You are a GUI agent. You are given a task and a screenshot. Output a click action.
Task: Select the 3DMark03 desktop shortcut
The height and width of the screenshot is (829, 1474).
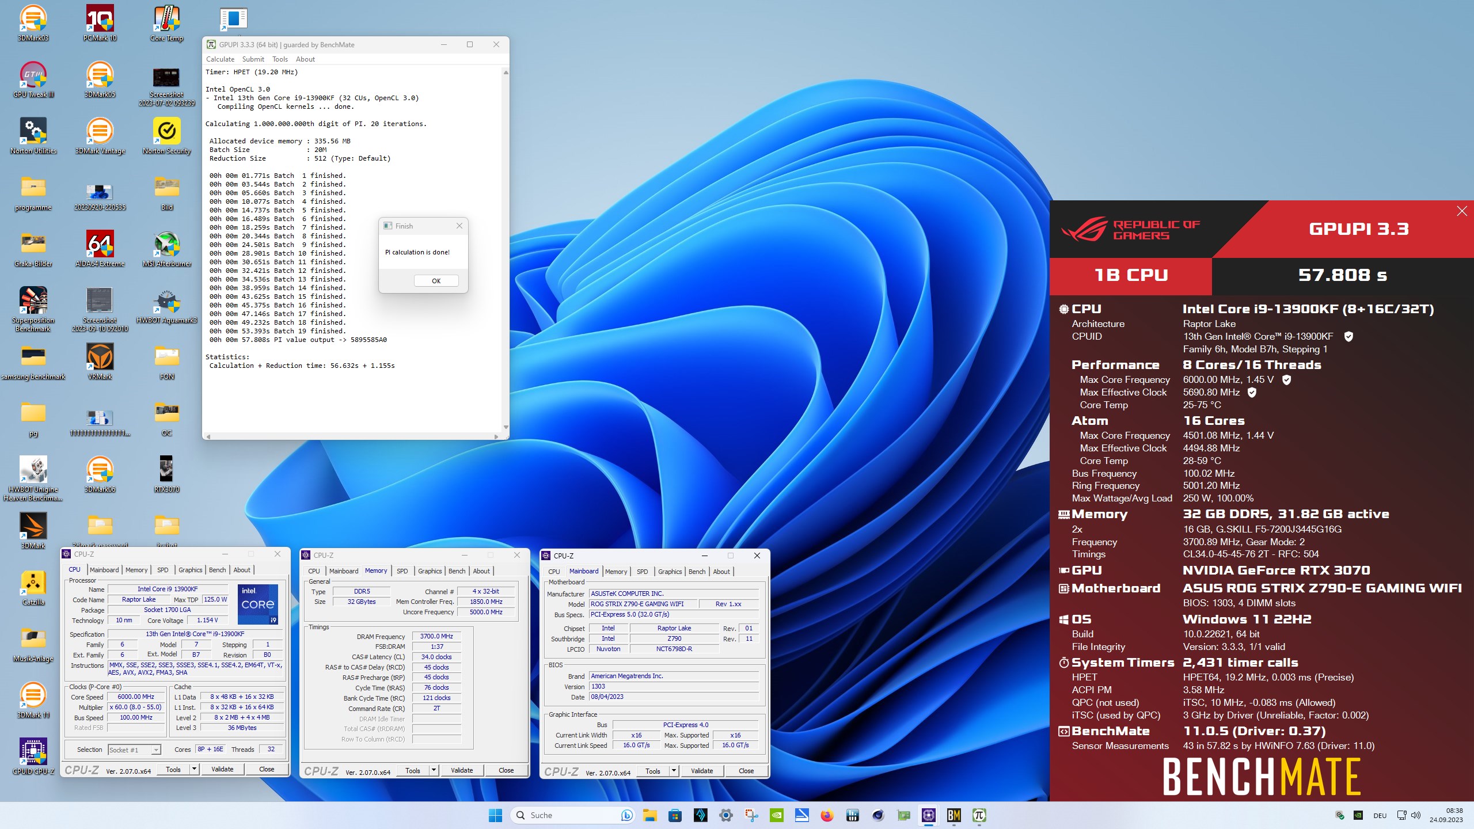[33, 23]
